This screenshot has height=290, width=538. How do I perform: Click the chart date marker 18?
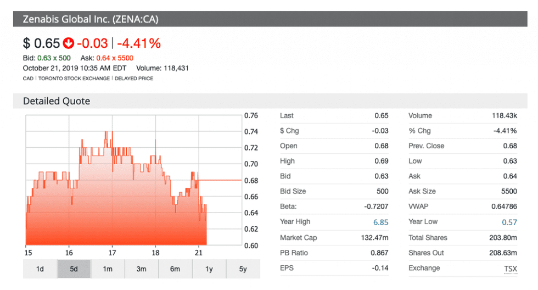pyautogui.click(x=155, y=253)
